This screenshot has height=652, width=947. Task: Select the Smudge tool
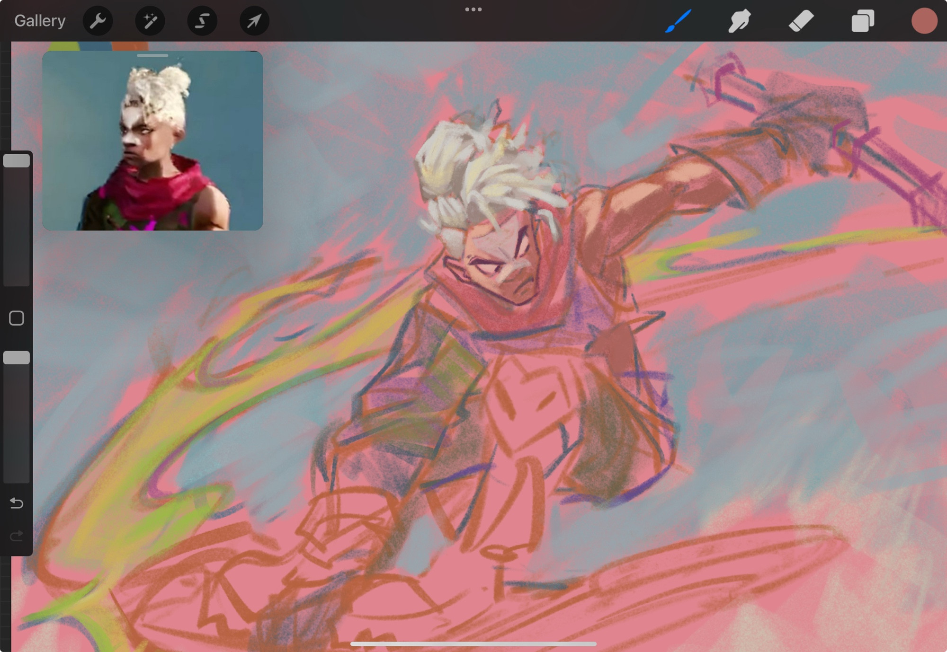pos(739,21)
